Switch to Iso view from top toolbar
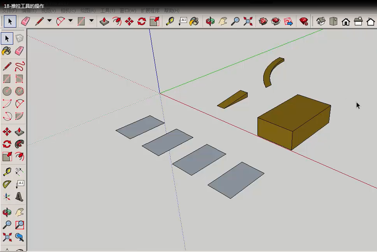The image size is (377, 252). pyautogui.click(x=321, y=21)
